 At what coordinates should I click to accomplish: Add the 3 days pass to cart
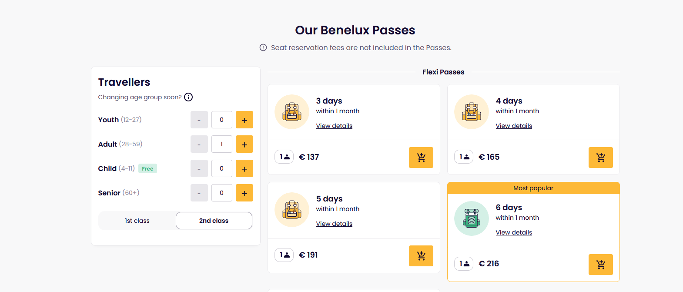coord(421,158)
